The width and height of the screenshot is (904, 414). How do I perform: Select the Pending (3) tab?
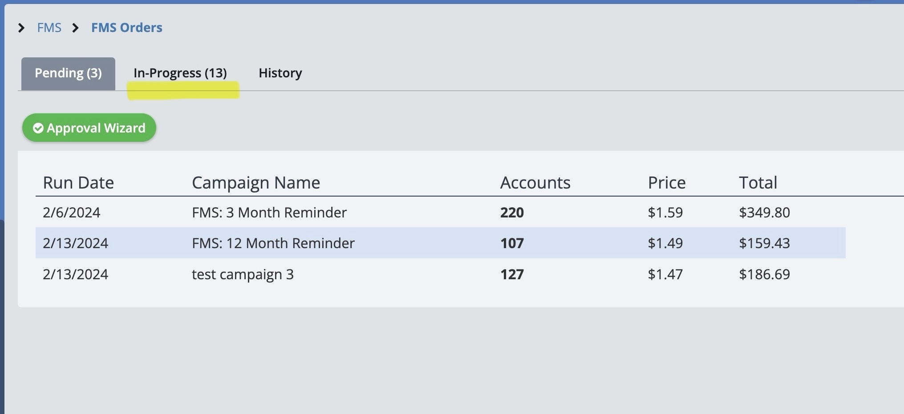pyautogui.click(x=68, y=73)
